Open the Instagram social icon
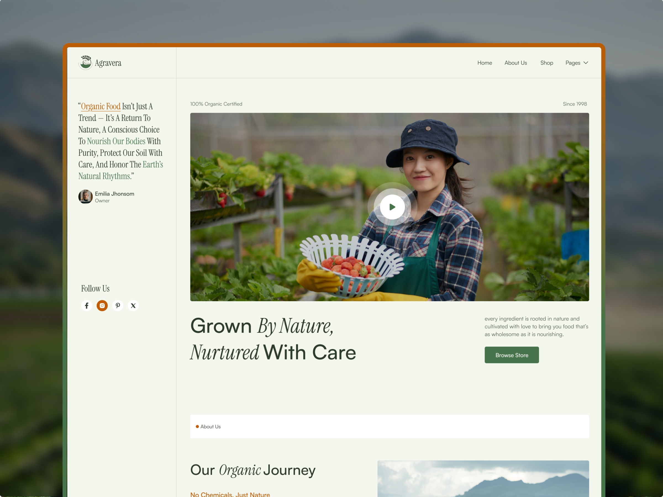Viewport: 663px width, 497px height. (102, 306)
